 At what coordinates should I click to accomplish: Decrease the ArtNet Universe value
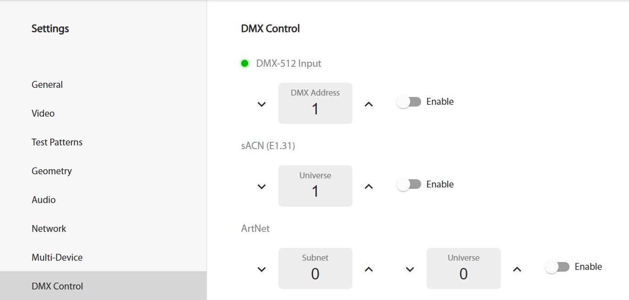(x=410, y=269)
